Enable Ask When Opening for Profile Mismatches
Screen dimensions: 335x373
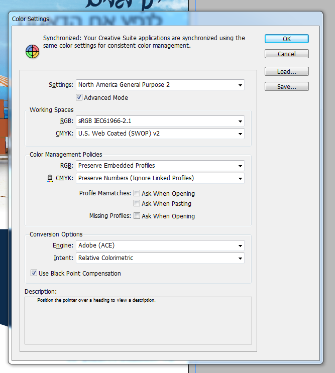137,193
